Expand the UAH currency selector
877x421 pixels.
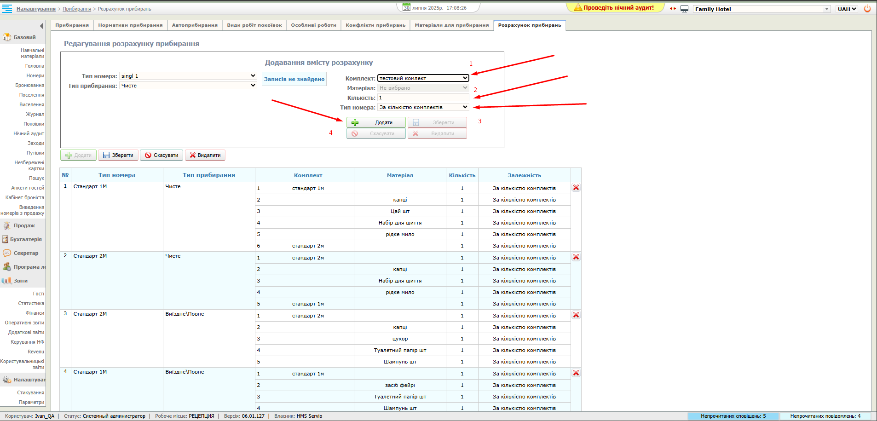click(x=847, y=9)
